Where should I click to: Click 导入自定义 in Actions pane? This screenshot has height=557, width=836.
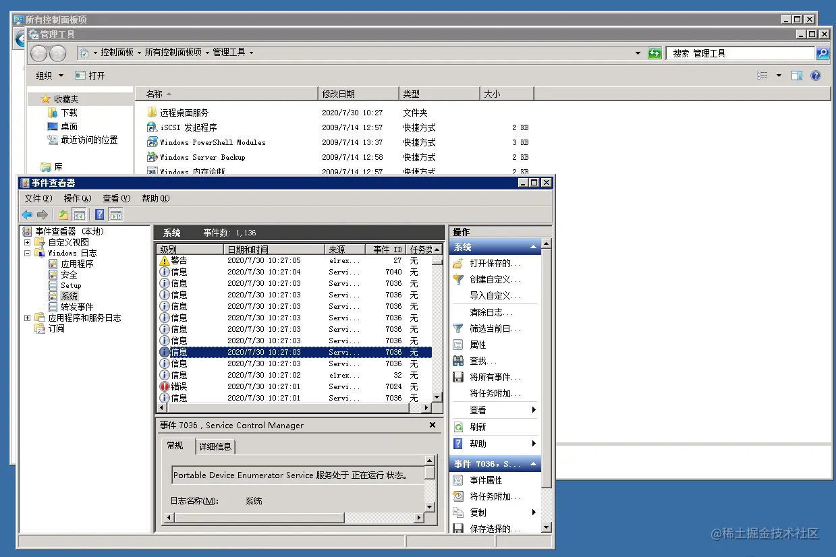click(495, 295)
